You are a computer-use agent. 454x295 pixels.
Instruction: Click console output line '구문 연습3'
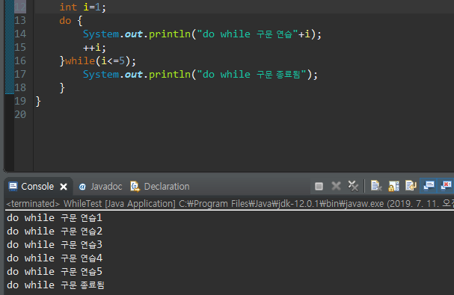pyautogui.click(x=55, y=245)
